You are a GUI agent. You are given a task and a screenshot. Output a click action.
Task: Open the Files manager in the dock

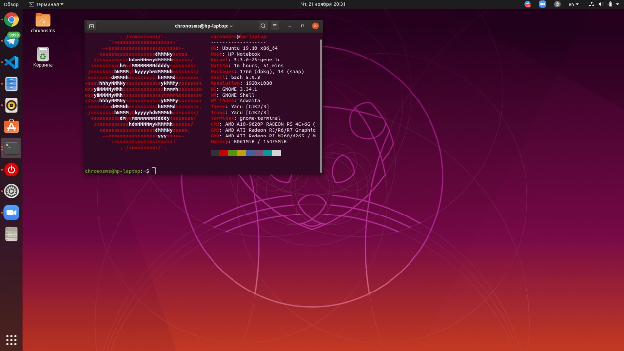tap(12, 84)
